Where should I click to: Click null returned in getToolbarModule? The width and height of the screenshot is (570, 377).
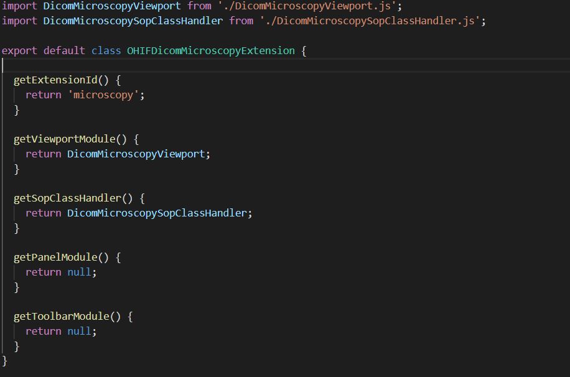[x=80, y=331]
